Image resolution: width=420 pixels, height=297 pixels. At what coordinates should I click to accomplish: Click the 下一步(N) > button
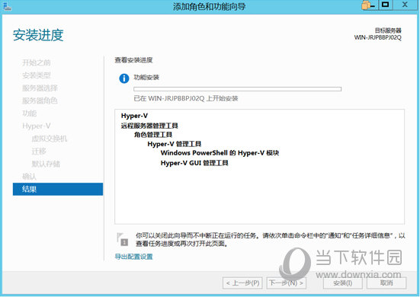point(287,283)
